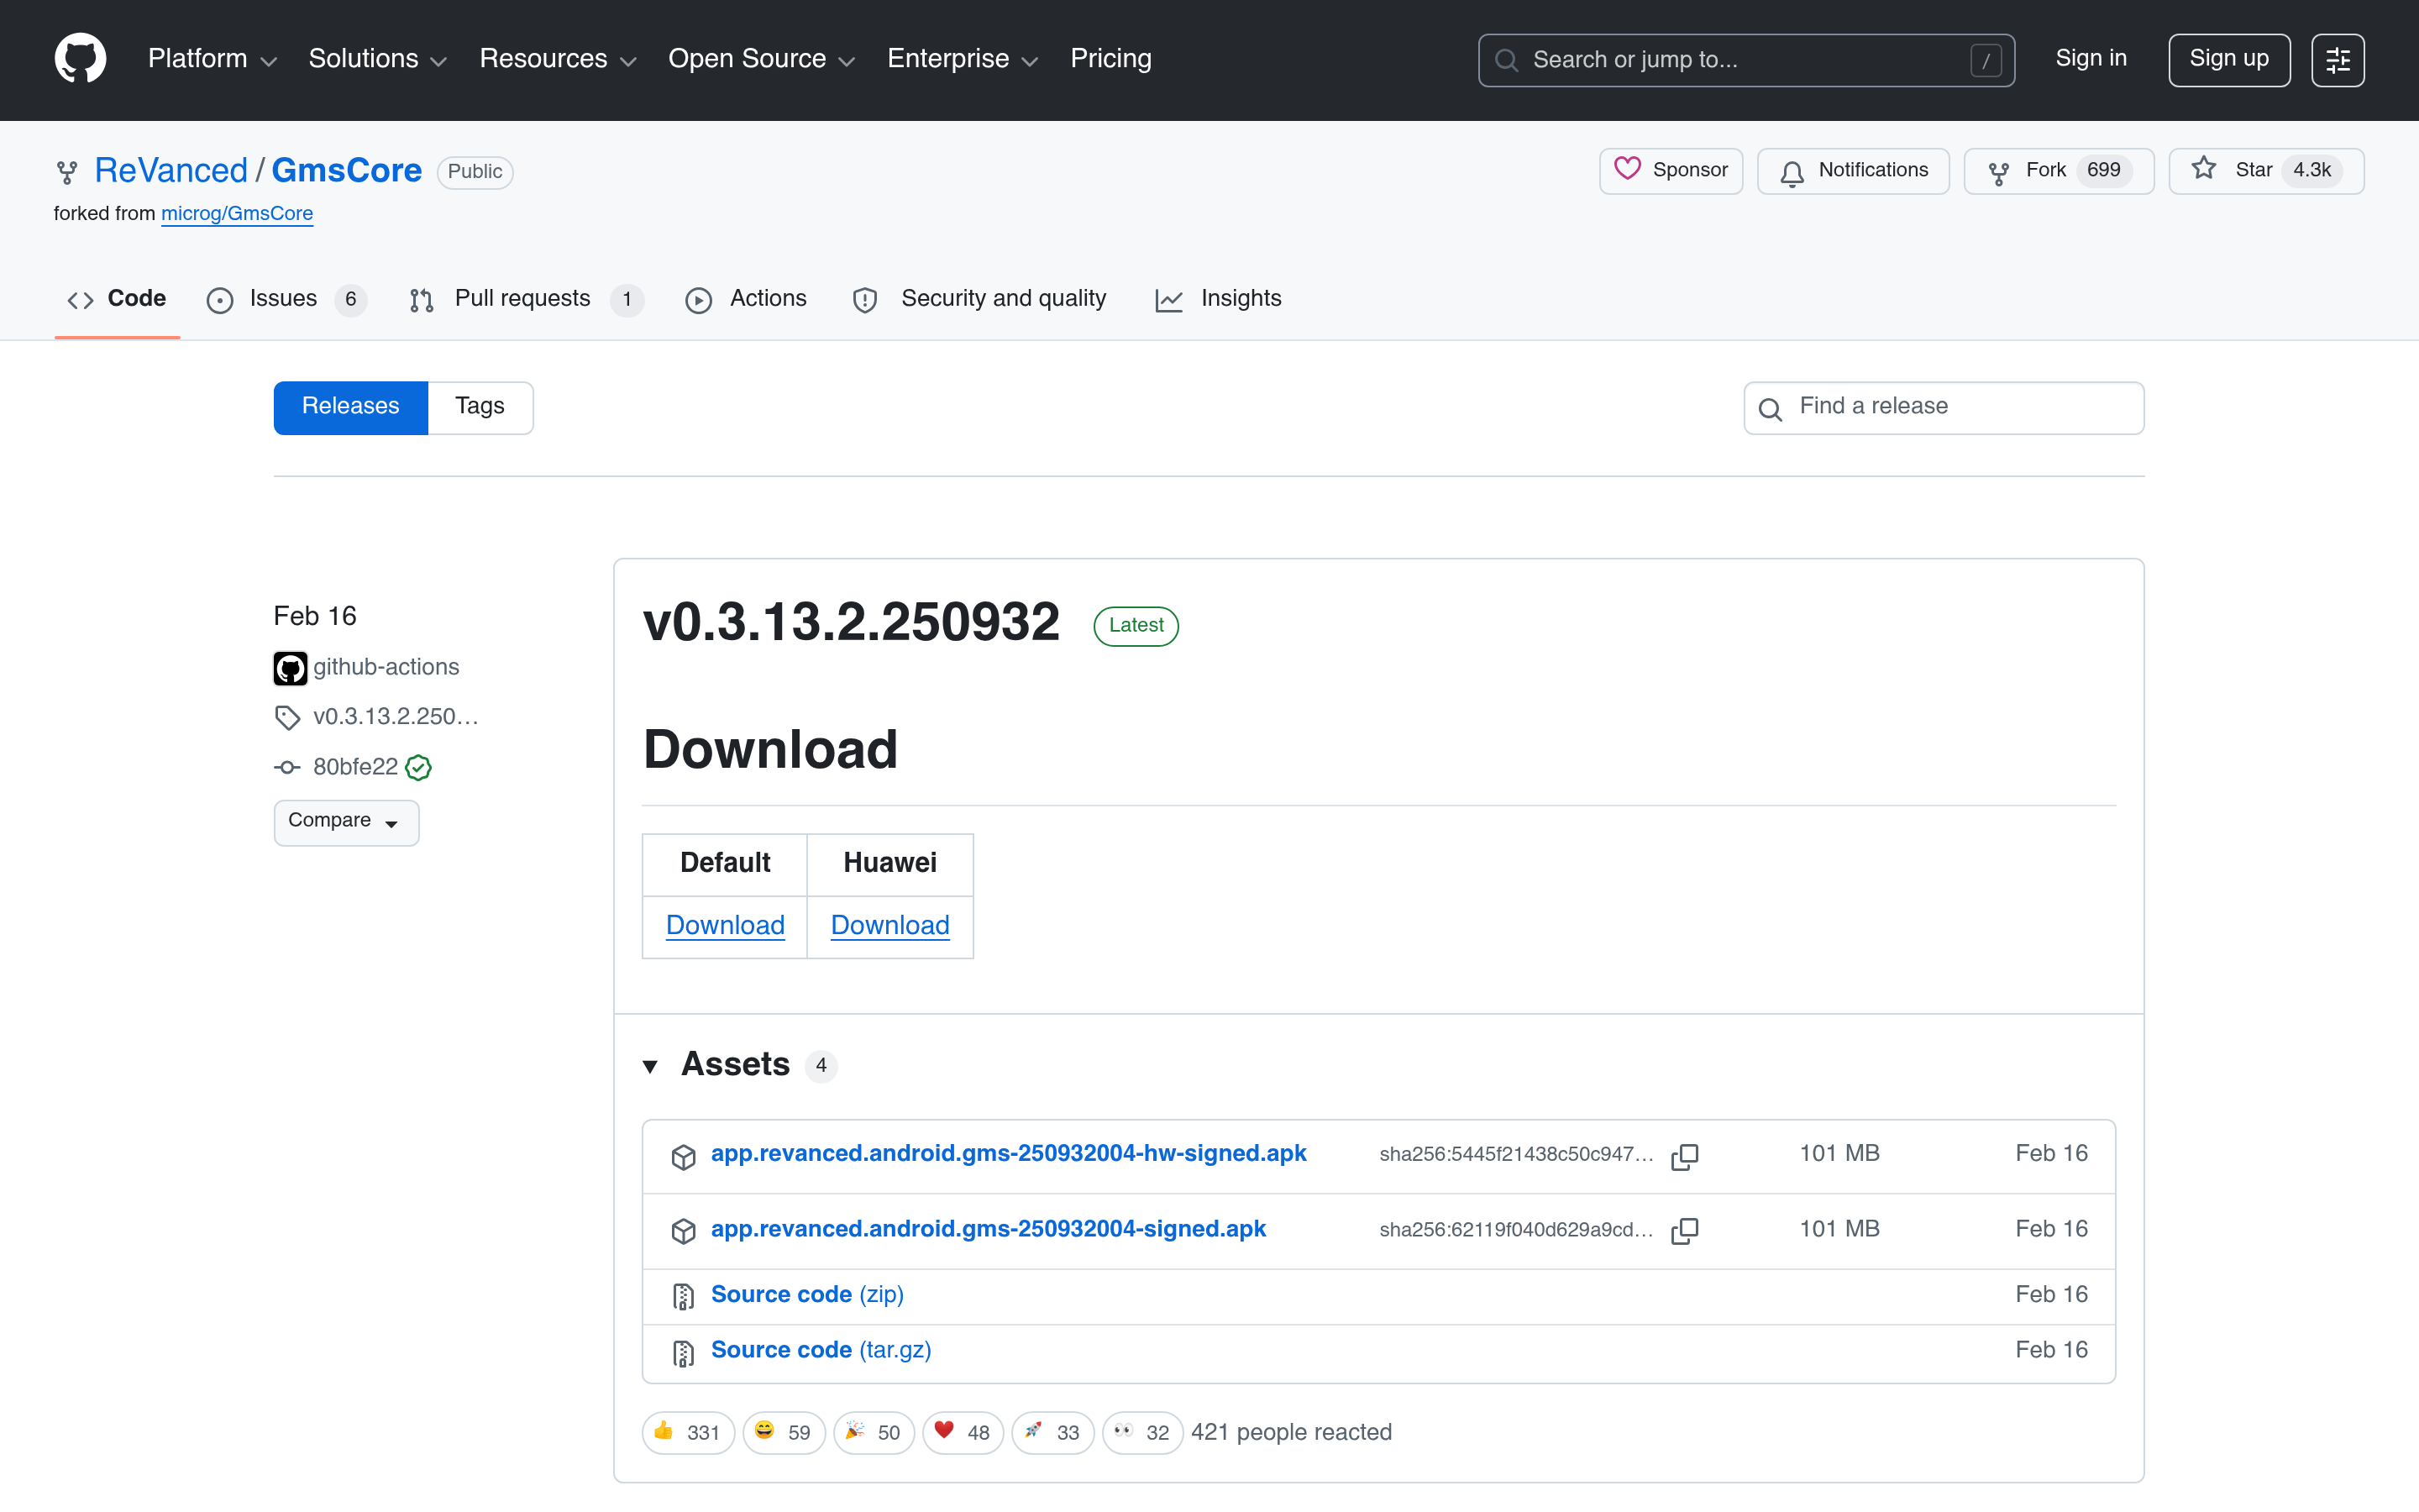Screen dimensions: 2419x1512
Task: Open commit 80bfe22
Action: tap(354, 767)
